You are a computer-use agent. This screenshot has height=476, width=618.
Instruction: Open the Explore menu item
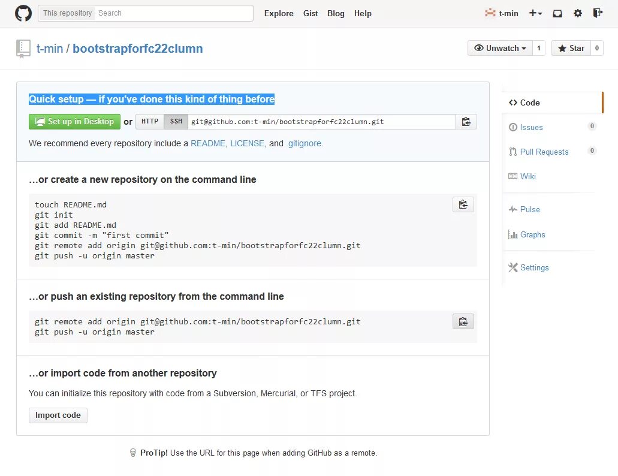(279, 13)
